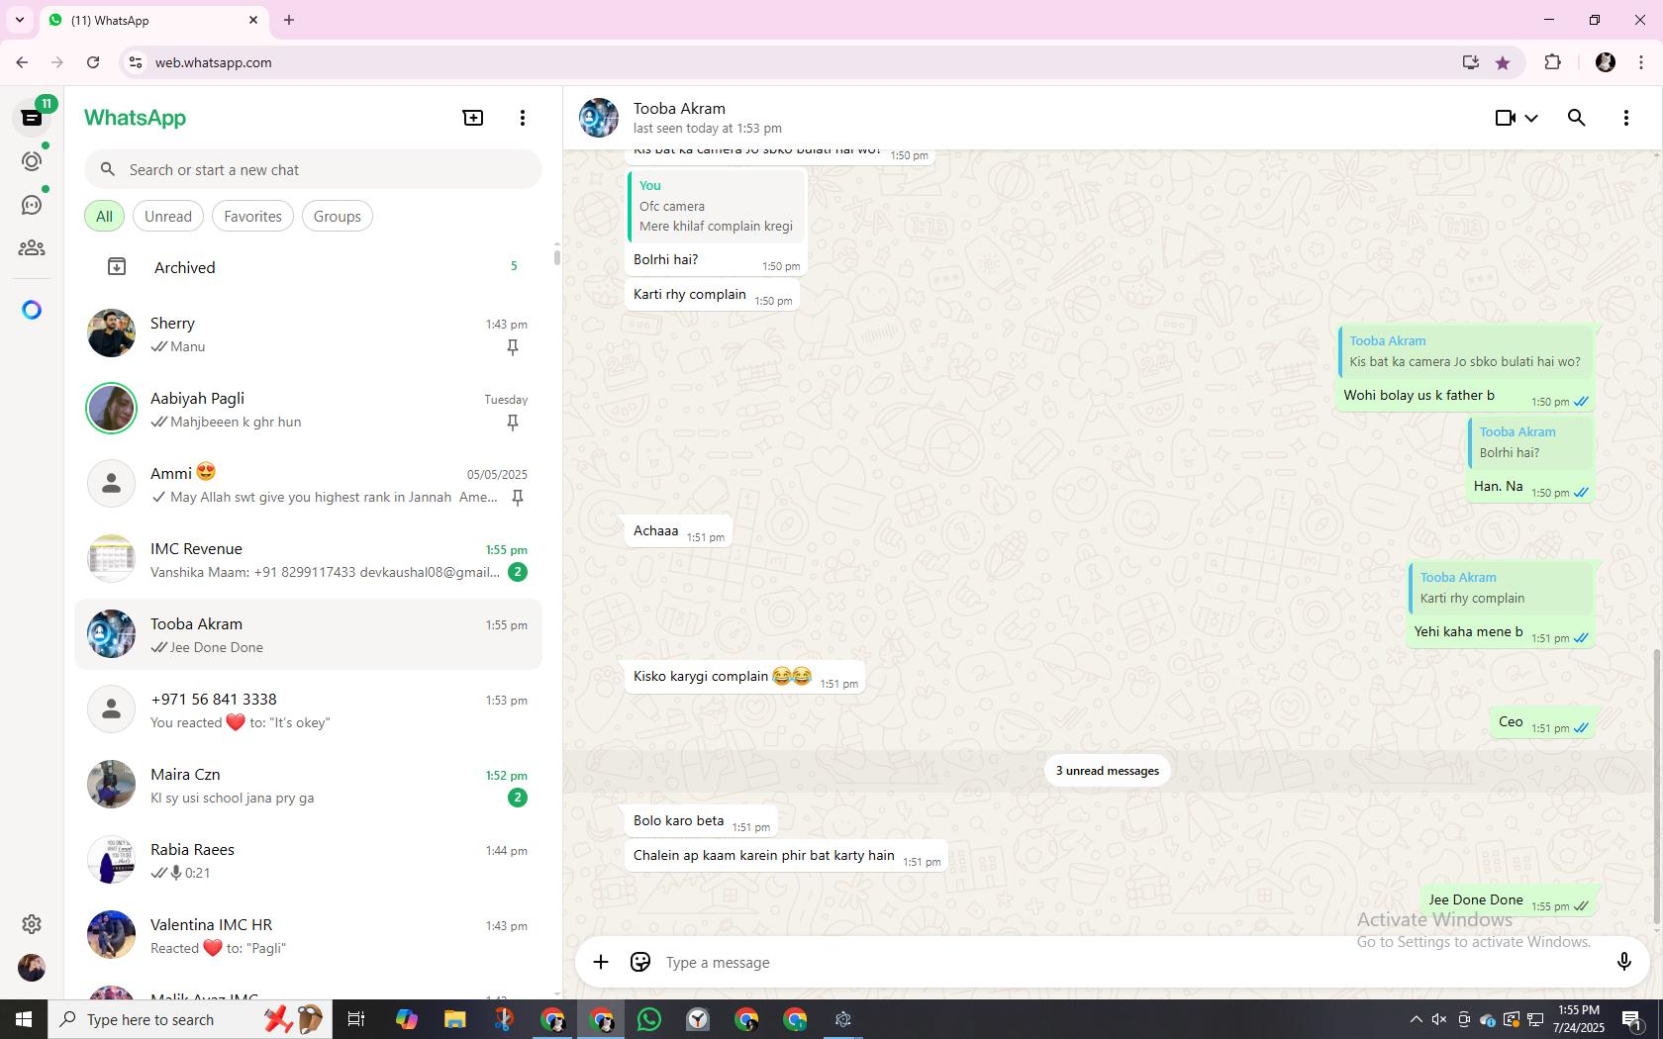Select the Favorites filter tab
This screenshot has width=1663, height=1039.
point(252,217)
